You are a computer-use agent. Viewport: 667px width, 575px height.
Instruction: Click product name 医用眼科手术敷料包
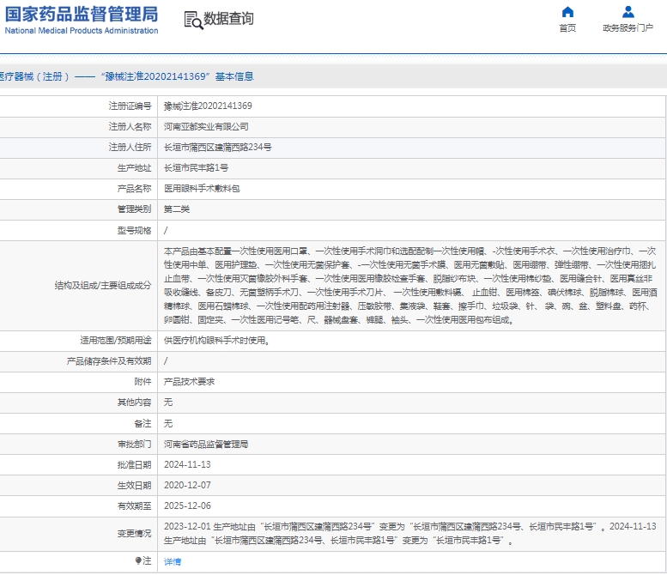[x=202, y=189]
